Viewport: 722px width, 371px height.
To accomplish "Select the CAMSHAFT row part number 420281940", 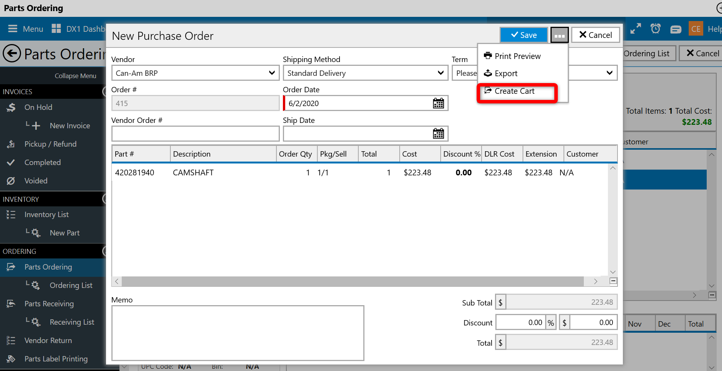I will [134, 173].
